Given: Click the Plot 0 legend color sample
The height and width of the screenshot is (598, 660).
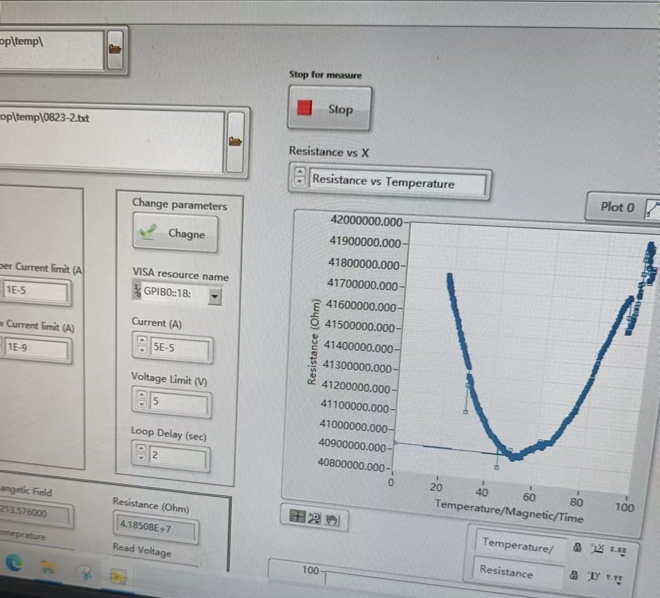Looking at the screenshot, I should point(652,209).
